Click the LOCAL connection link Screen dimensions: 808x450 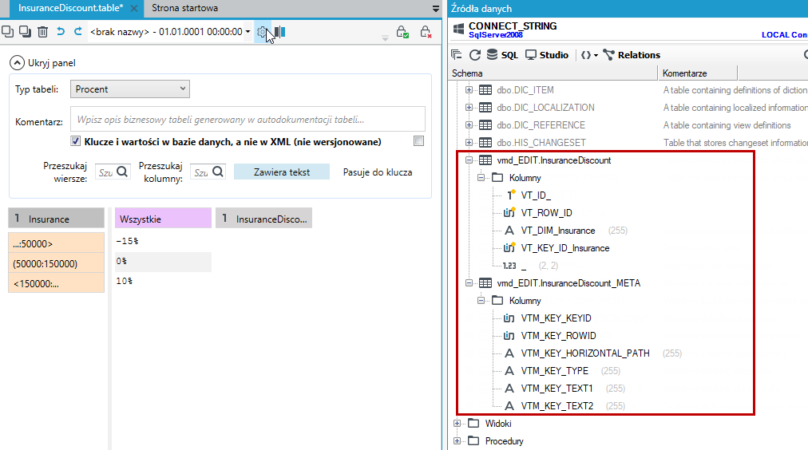pos(784,35)
